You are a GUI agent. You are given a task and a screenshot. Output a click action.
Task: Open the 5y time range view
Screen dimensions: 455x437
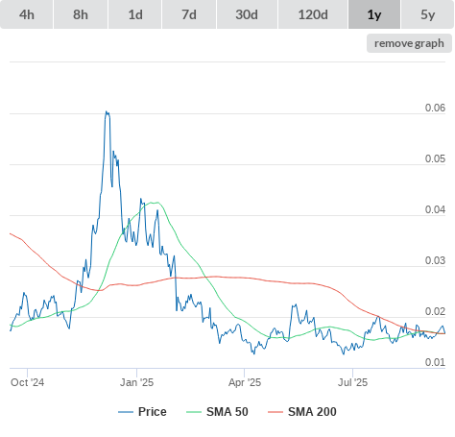427,14
